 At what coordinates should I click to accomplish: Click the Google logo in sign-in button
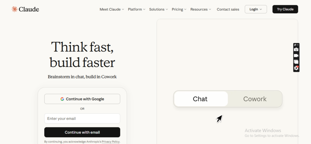pos(62,99)
